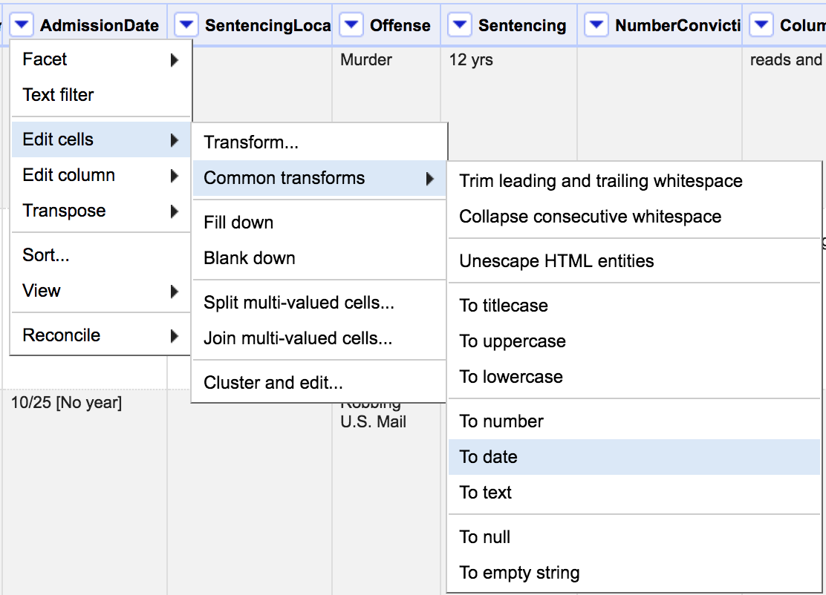826x595 pixels.
Task: Click the To date transform
Action: [489, 457]
